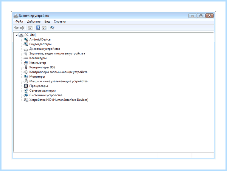227x171 pixels.
Task: Select Мыши и иные указывающие устройства
Action: click(x=58, y=81)
